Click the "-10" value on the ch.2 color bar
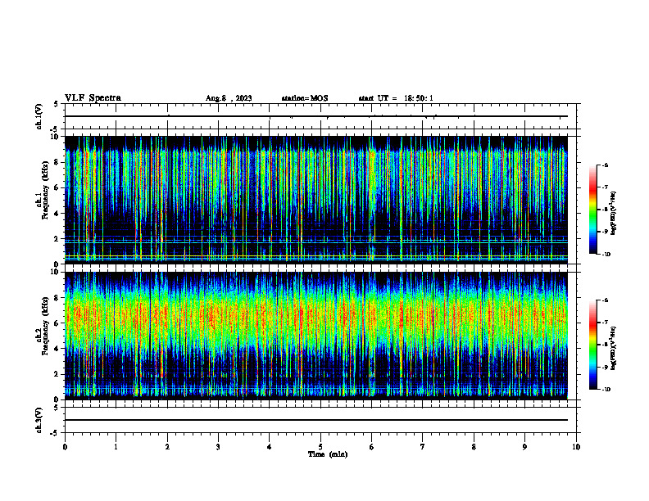 pos(606,389)
